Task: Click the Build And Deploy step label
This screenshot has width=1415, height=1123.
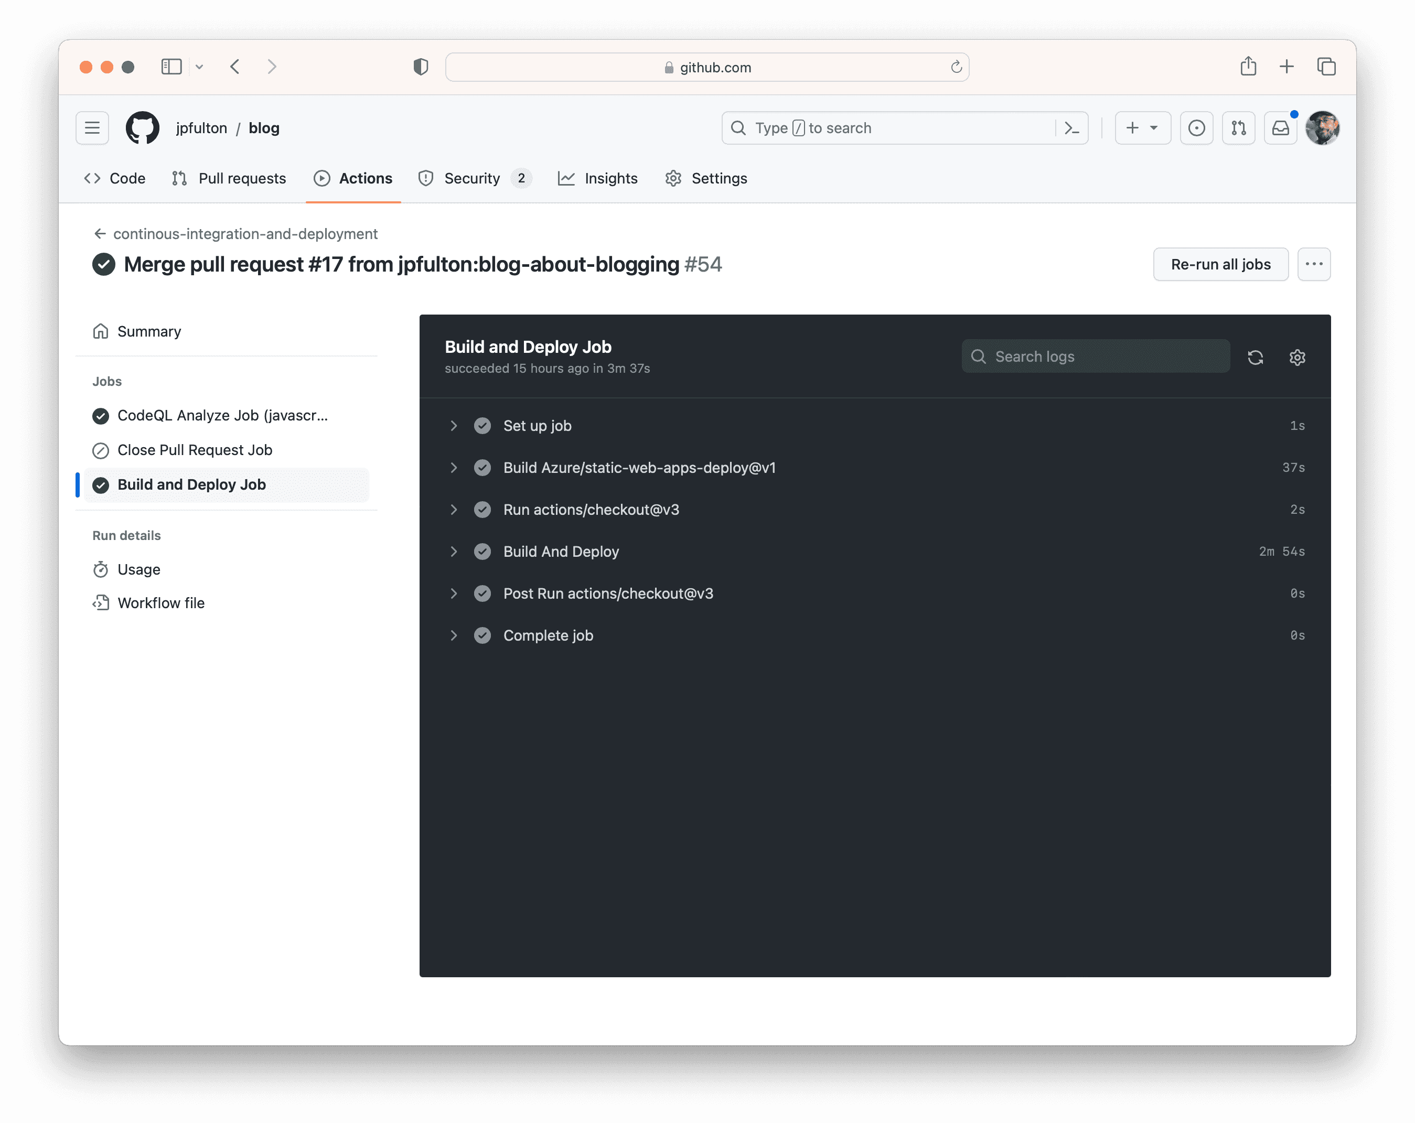Action: click(x=561, y=552)
